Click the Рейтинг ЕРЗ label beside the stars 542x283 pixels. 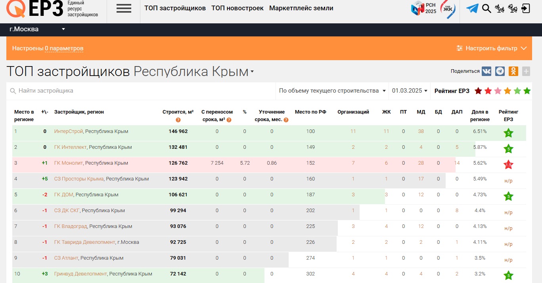click(452, 91)
